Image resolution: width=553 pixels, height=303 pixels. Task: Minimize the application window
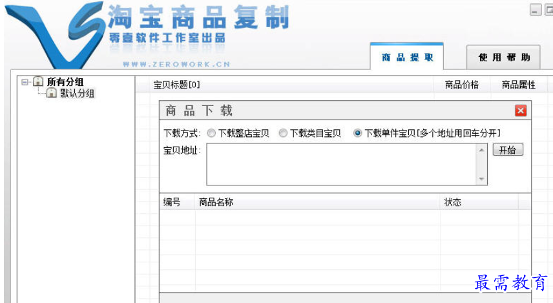[536, 10]
